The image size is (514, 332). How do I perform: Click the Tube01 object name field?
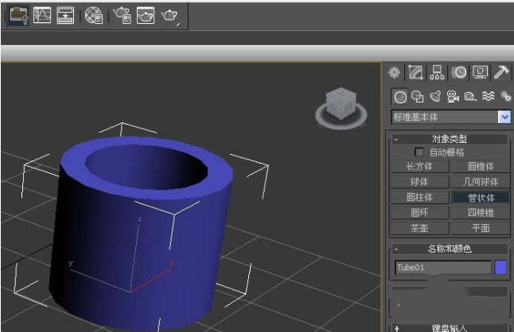442,268
